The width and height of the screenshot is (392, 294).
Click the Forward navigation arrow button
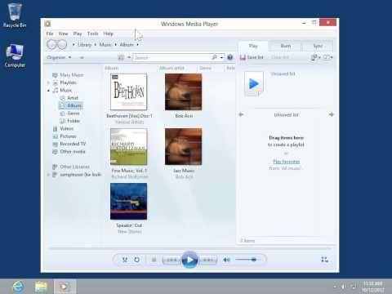62,44
